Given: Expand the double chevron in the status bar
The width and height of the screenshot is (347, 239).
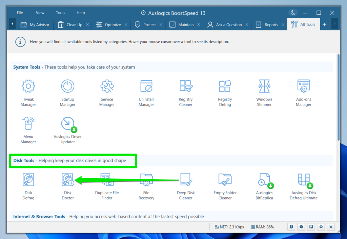Looking at the screenshot, I should click(330, 226).
